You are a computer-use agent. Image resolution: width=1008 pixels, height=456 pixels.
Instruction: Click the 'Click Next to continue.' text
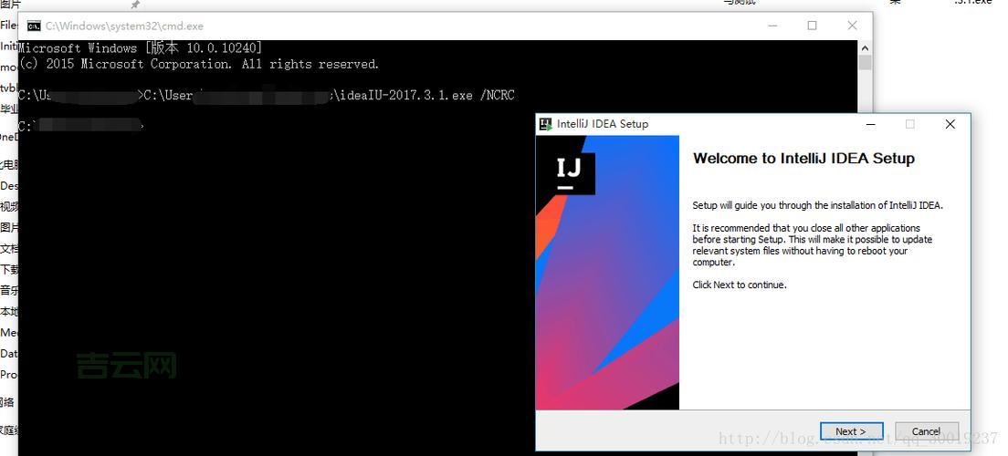(739, 285)
